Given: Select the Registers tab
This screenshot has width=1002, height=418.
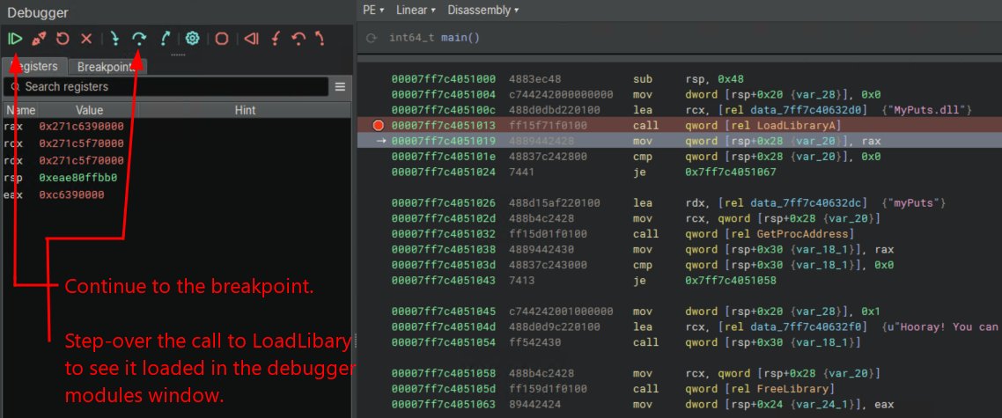Looking at the screenshot, I should tap(35, 67).
